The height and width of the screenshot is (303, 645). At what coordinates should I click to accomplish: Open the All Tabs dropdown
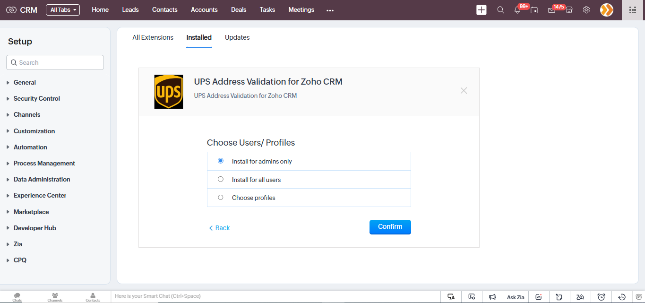[x=63, y=10]
